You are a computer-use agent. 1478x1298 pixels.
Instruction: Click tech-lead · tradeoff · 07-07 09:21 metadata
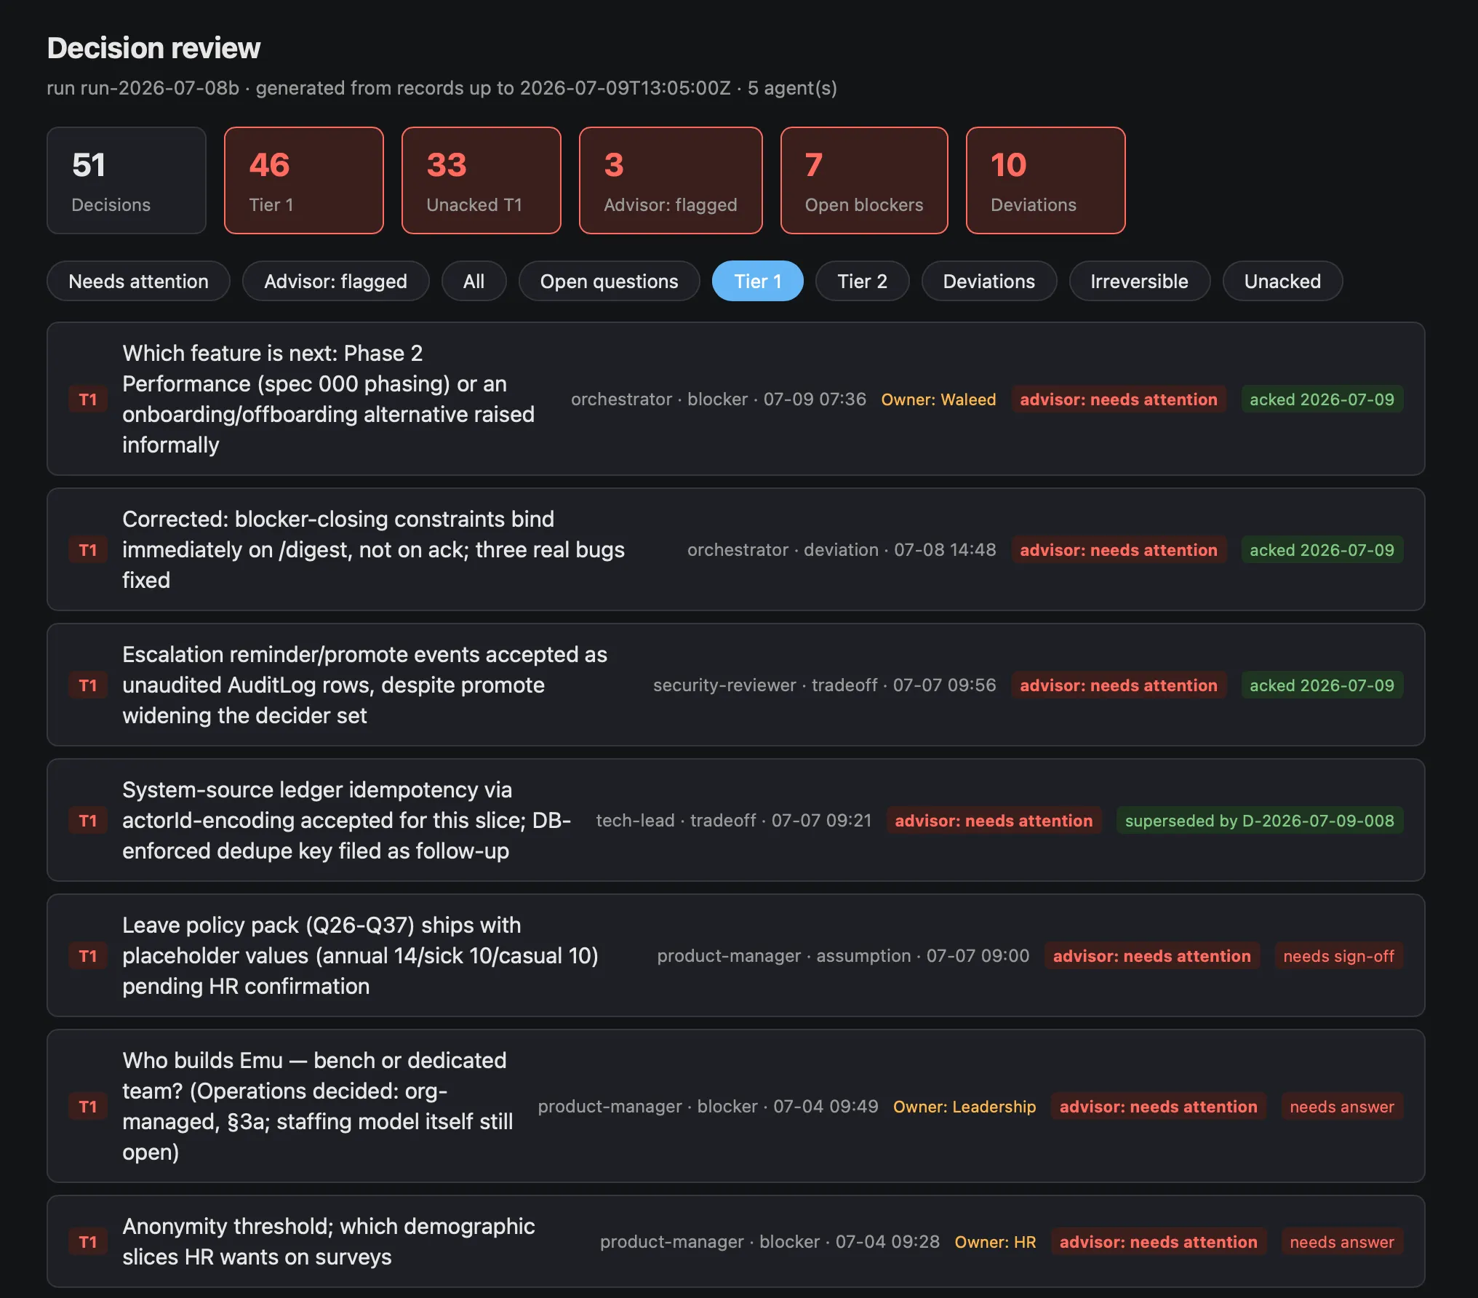tap(734, 821)
